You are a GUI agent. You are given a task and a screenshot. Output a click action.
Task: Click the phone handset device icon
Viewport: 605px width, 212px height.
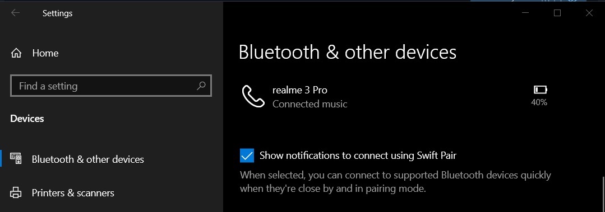[x=253, y=96]
